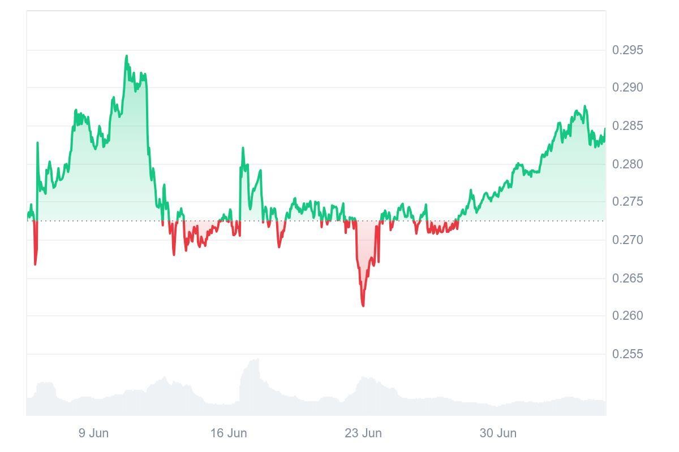Click the sharp green spike after 16 Jun
Image resolution: width=679 pixels, height=452 pixels.
(x=243, y=149)
